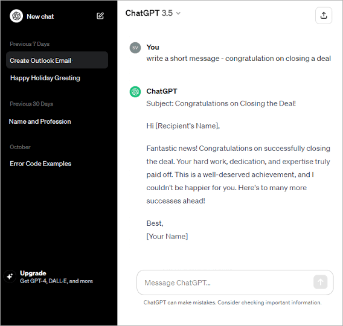Click the send message arrow button
The height and width of the screenshot is (326, 343).
[321, 282]
